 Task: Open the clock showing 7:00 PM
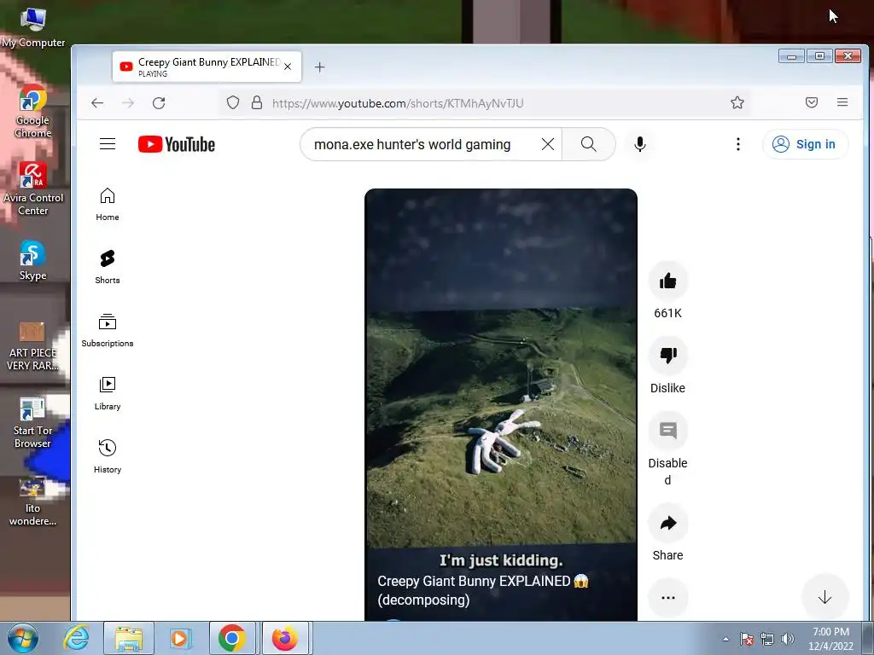(x=830, y=639)
